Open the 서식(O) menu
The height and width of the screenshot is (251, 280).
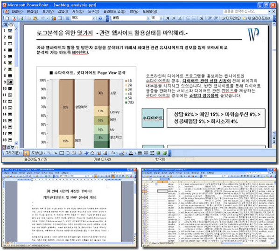[x=77, y=12]
